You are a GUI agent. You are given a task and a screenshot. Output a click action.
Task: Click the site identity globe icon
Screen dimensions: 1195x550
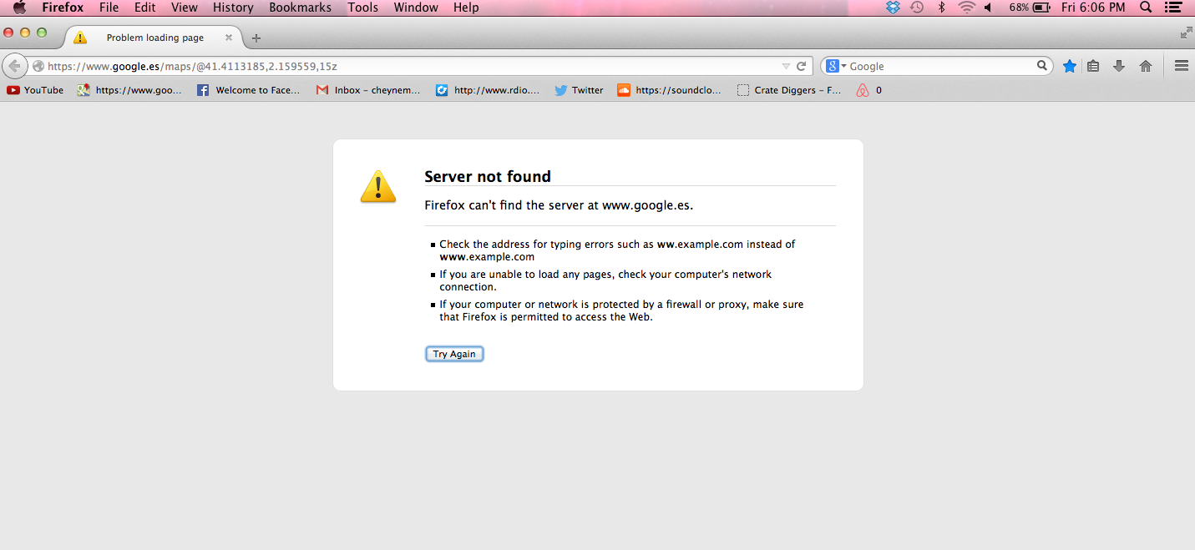click(x=38, y=66)
